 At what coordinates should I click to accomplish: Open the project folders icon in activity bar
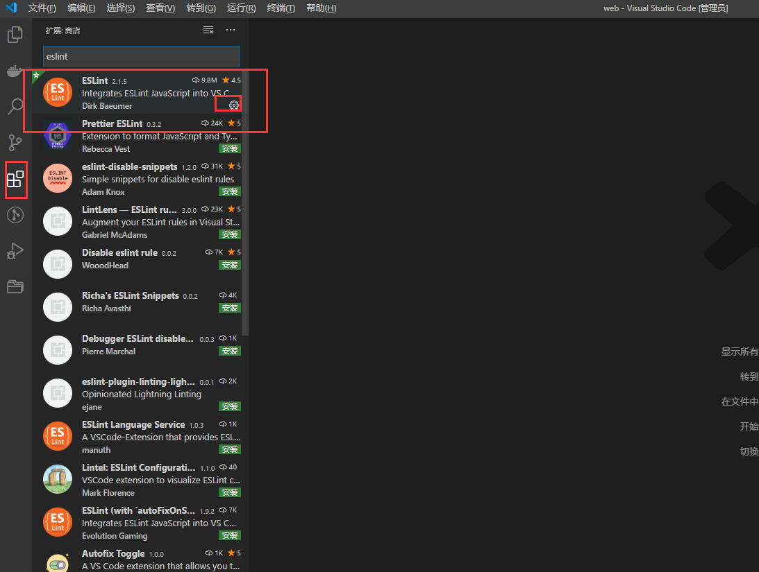pyautogui.click(x=15, y=286)
